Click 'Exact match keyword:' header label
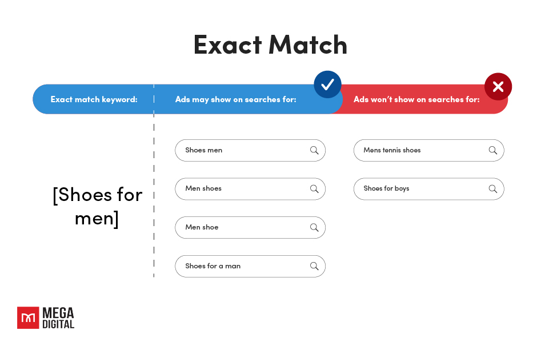The width and height of the screenshot is (541, 346). 94,99
